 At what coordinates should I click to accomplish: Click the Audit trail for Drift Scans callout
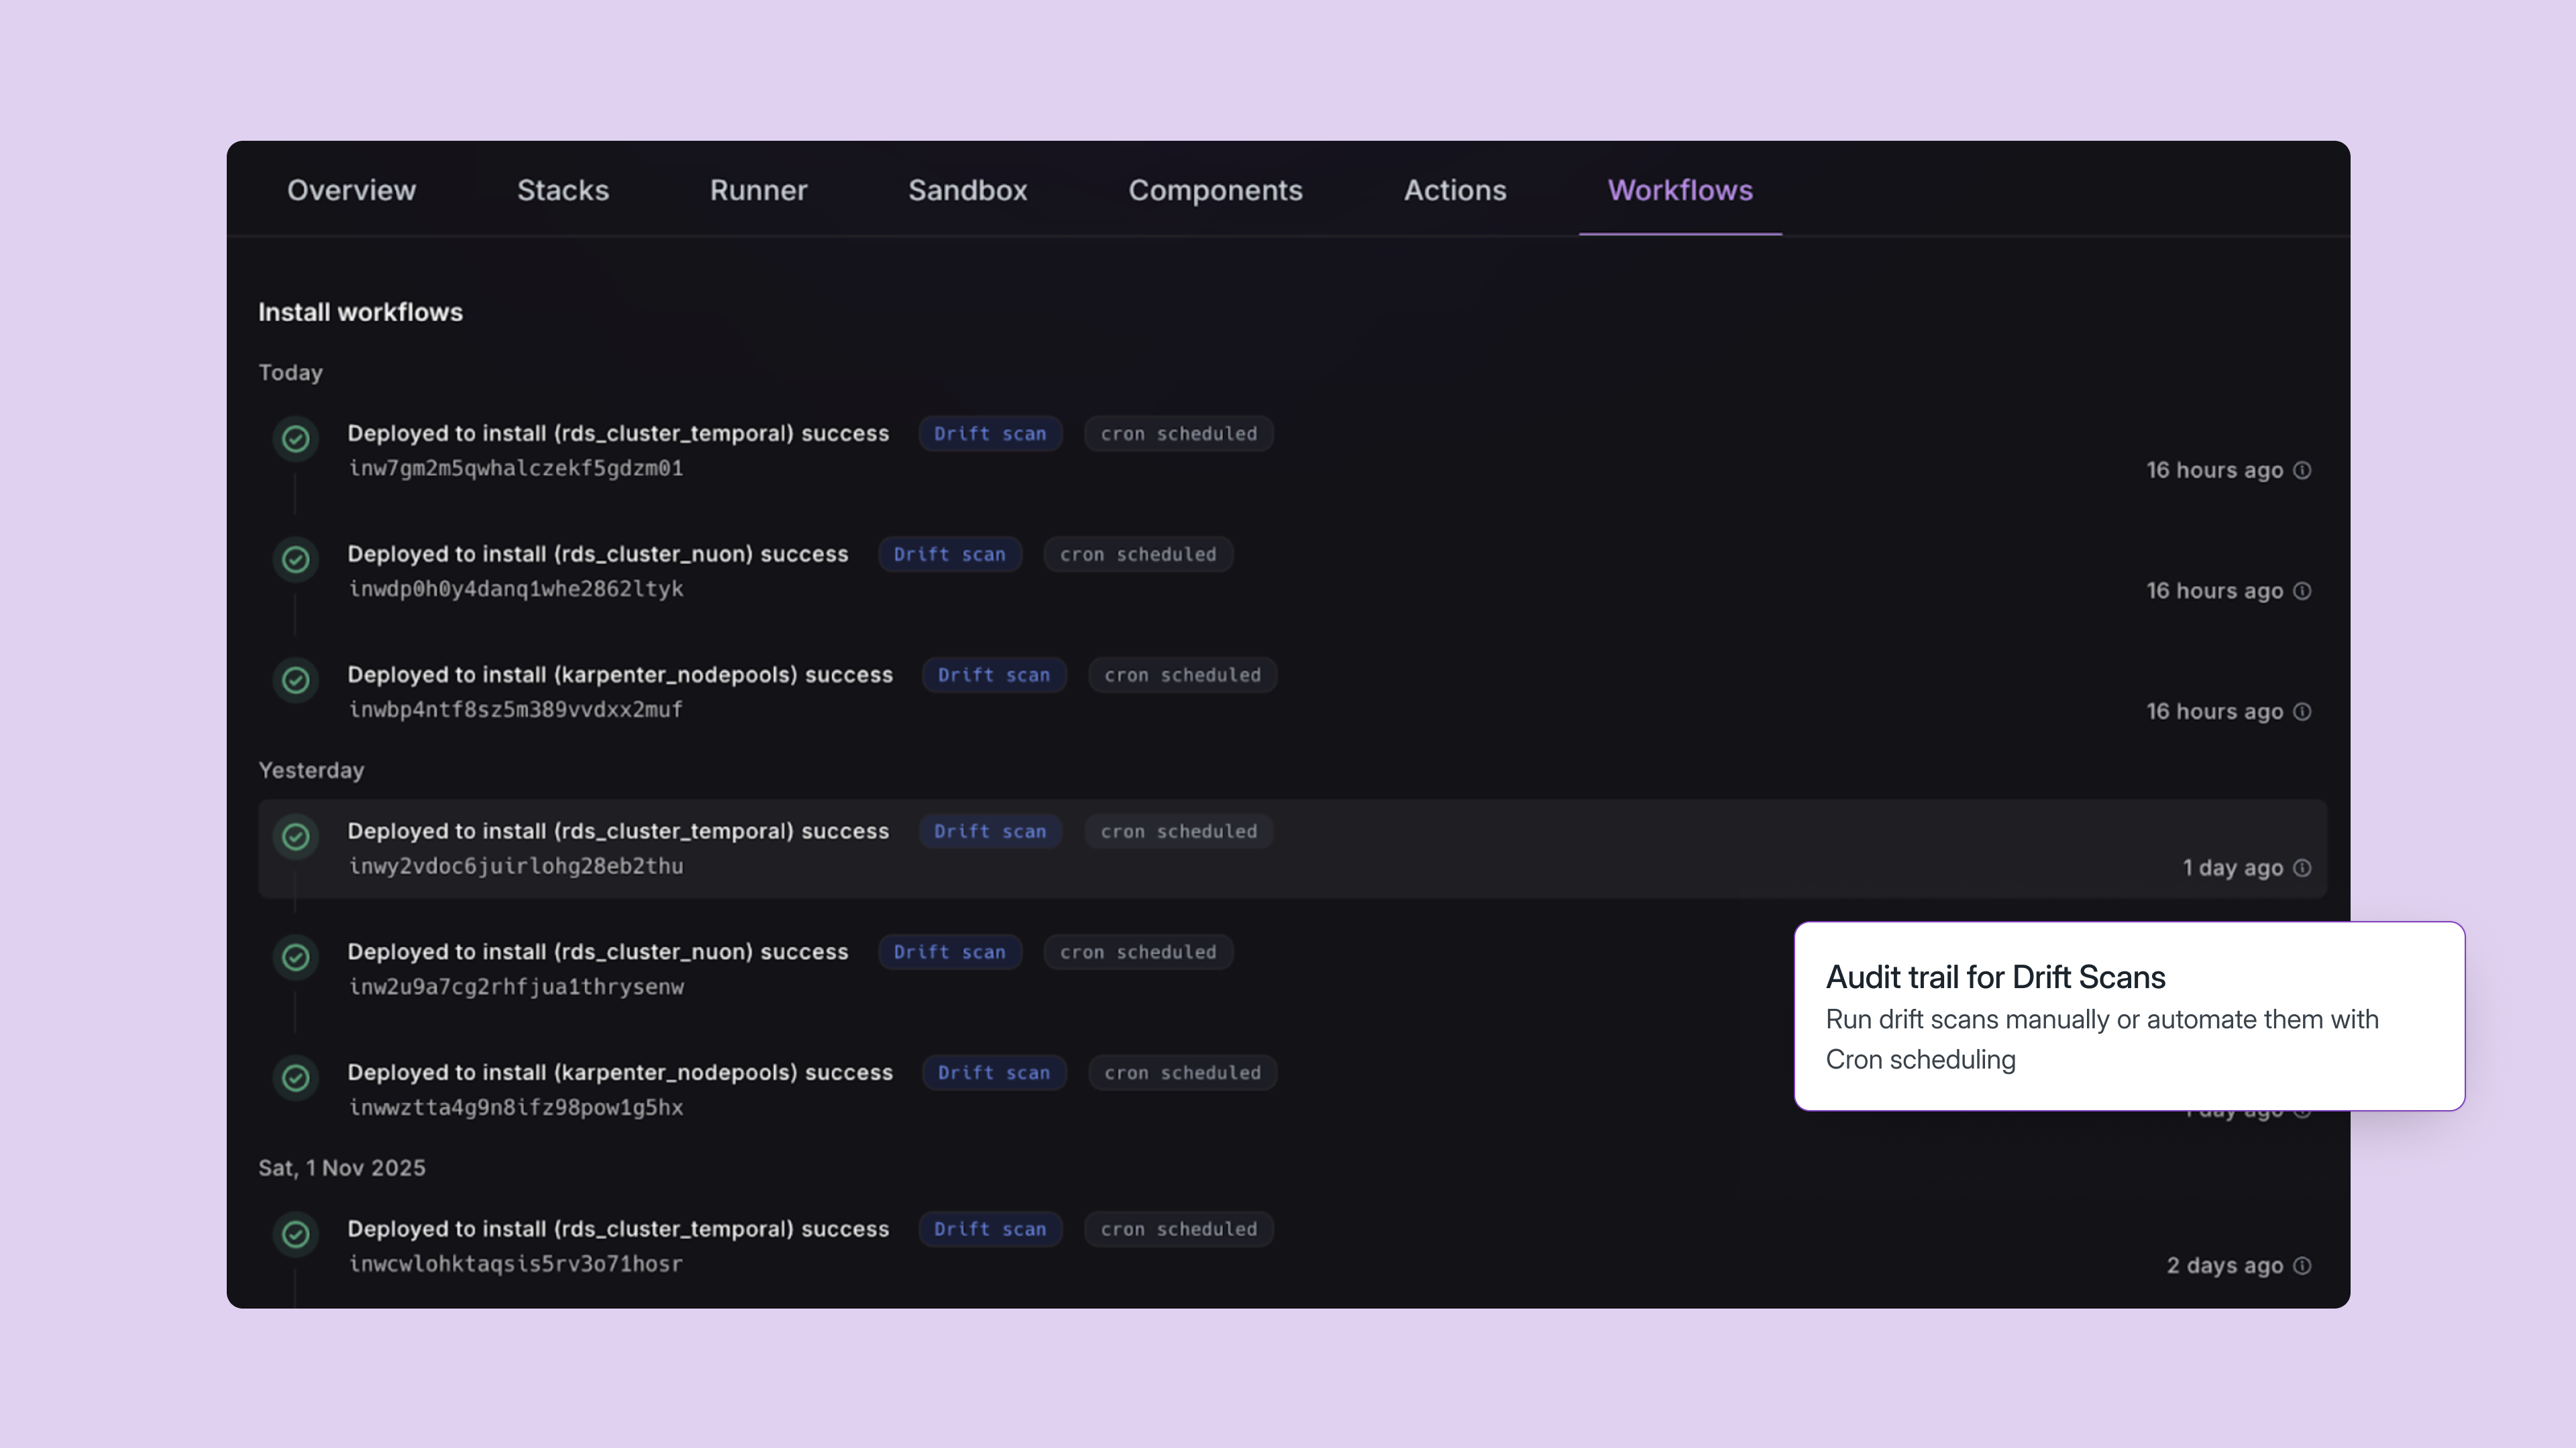pos(2129,1016)
